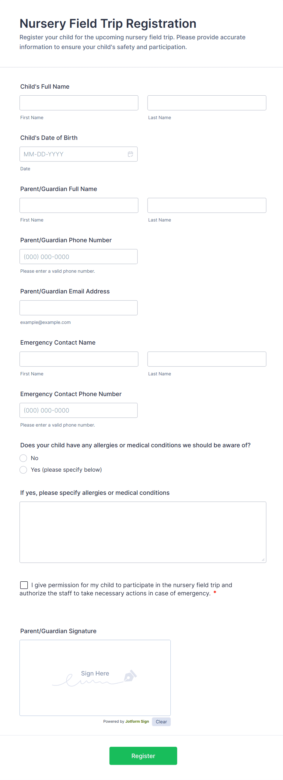This screenshot has width=283, height=780.
Task: Select the No allergies radio button
Action: point(23,458)
